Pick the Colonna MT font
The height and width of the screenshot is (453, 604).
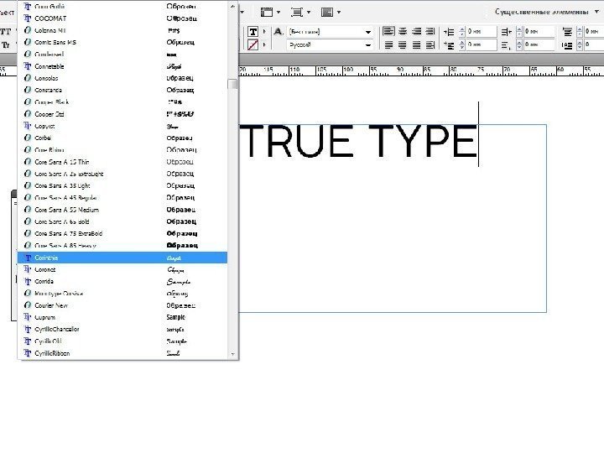click(122, 30)
